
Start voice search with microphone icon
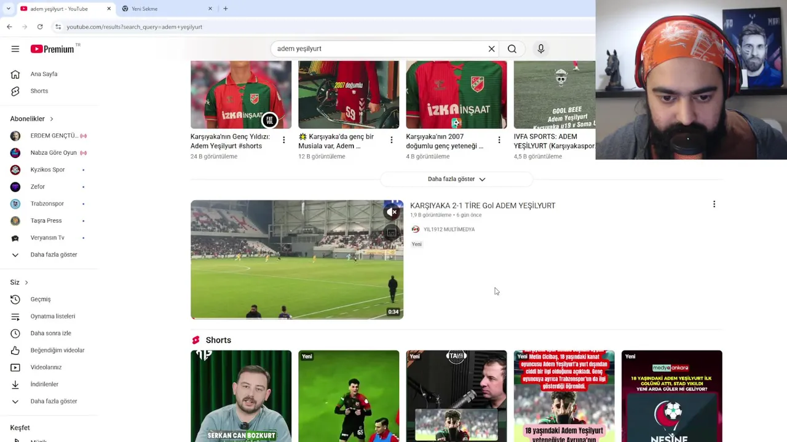tap(541, 49)
